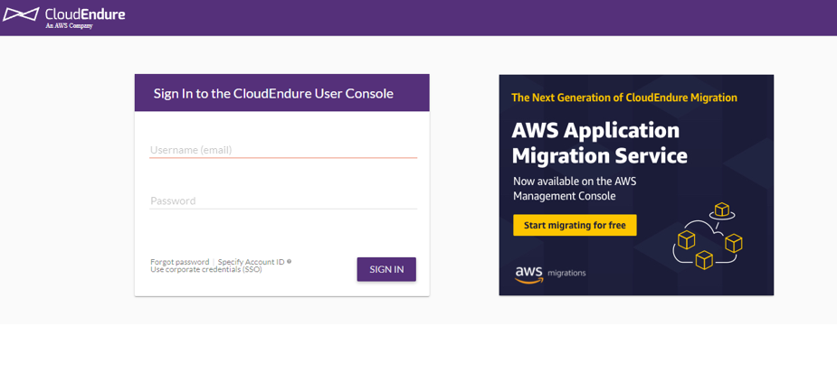Click the cloud and boxes illustration
837x382 pixels.
coord(708,235)
